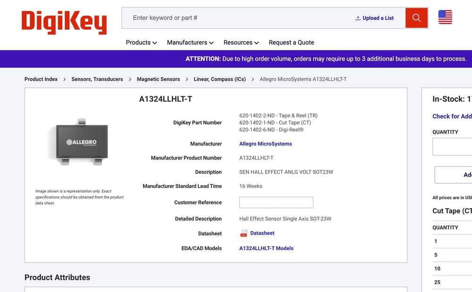Viewport: 472px width, 292px height.
Task: Expand the Resources menu
Action: [241, 42]
